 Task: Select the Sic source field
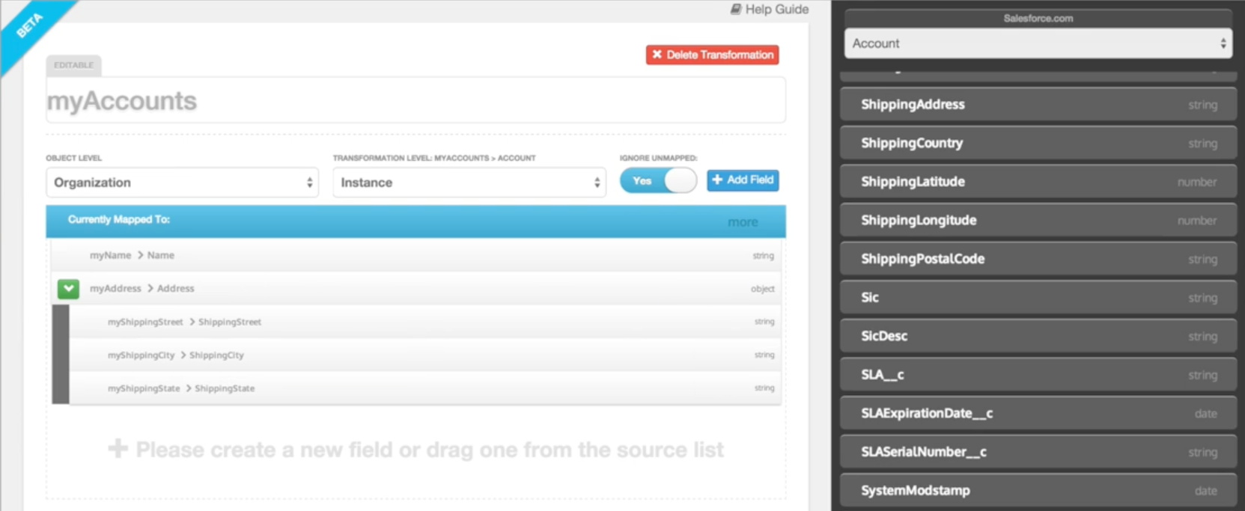click(1038, 298)
